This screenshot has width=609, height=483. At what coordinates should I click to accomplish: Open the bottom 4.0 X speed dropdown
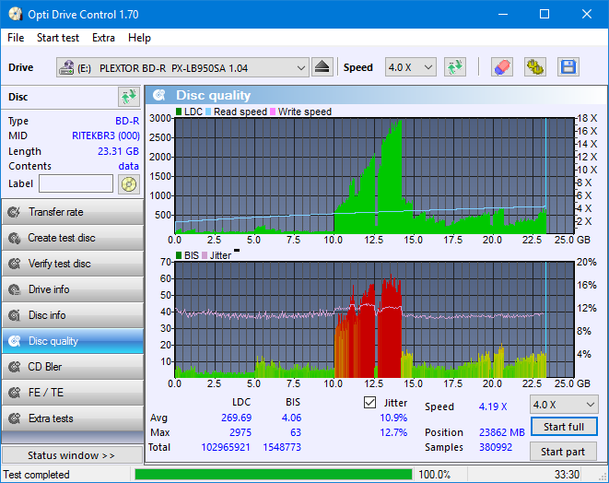(x=564, y=405)
